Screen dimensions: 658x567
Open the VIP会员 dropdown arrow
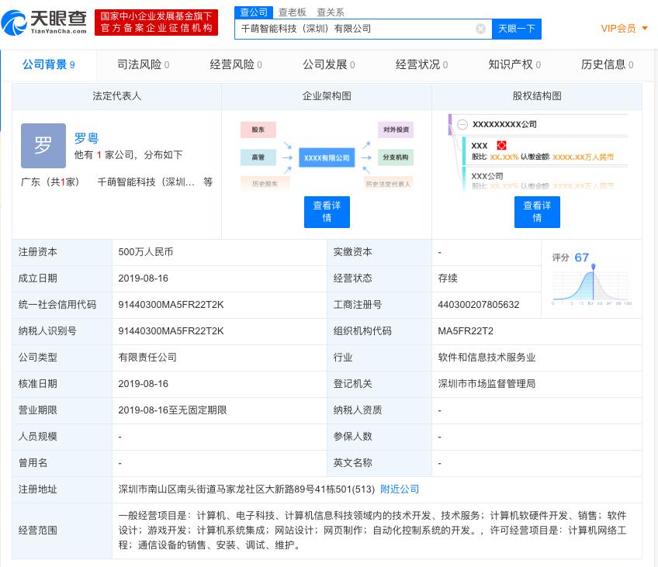click(x=645, y=29)
